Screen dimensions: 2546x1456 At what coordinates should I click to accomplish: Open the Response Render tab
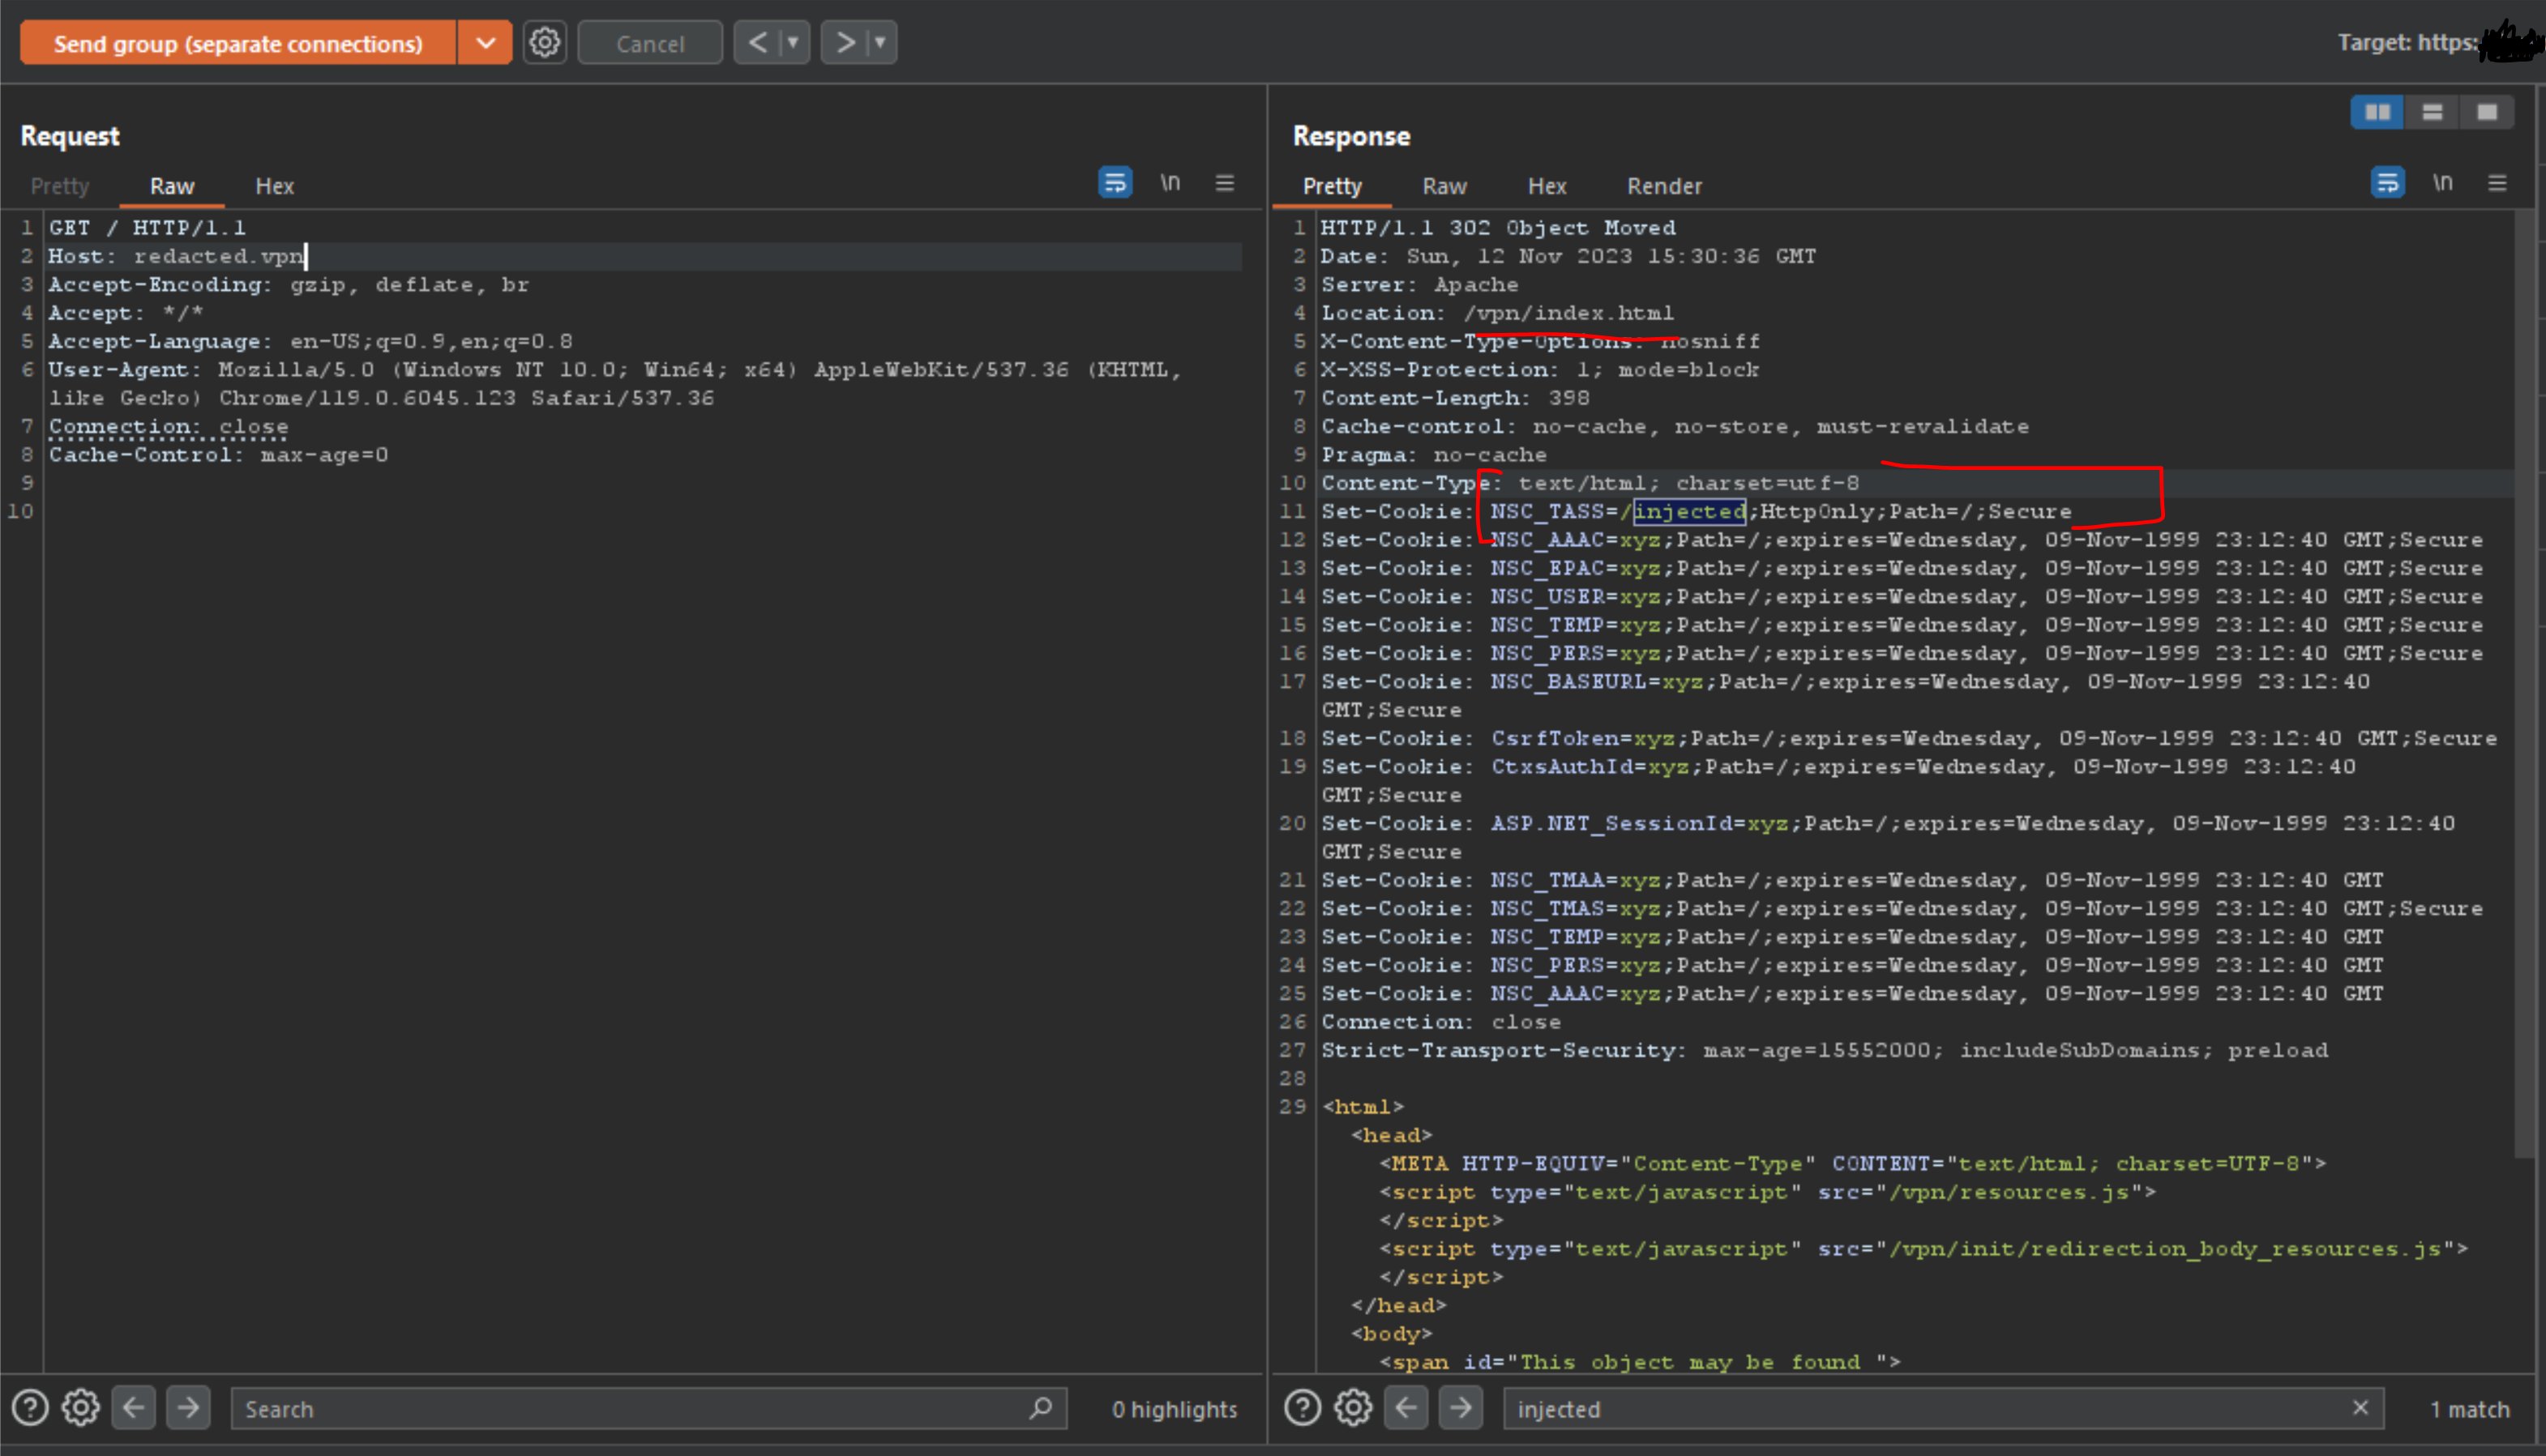tap(1665, 186)
